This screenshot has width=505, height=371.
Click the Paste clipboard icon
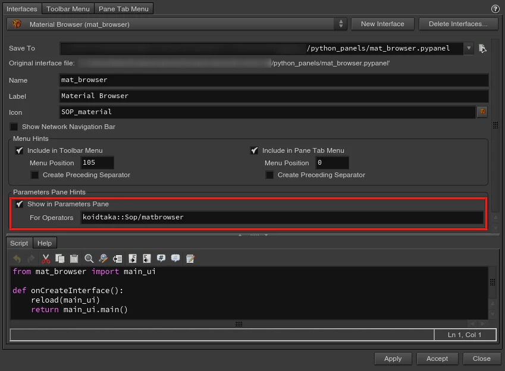coord(74,259)
